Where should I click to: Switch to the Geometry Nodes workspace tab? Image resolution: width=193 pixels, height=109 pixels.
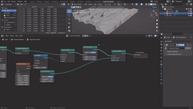tap(109, 2)
